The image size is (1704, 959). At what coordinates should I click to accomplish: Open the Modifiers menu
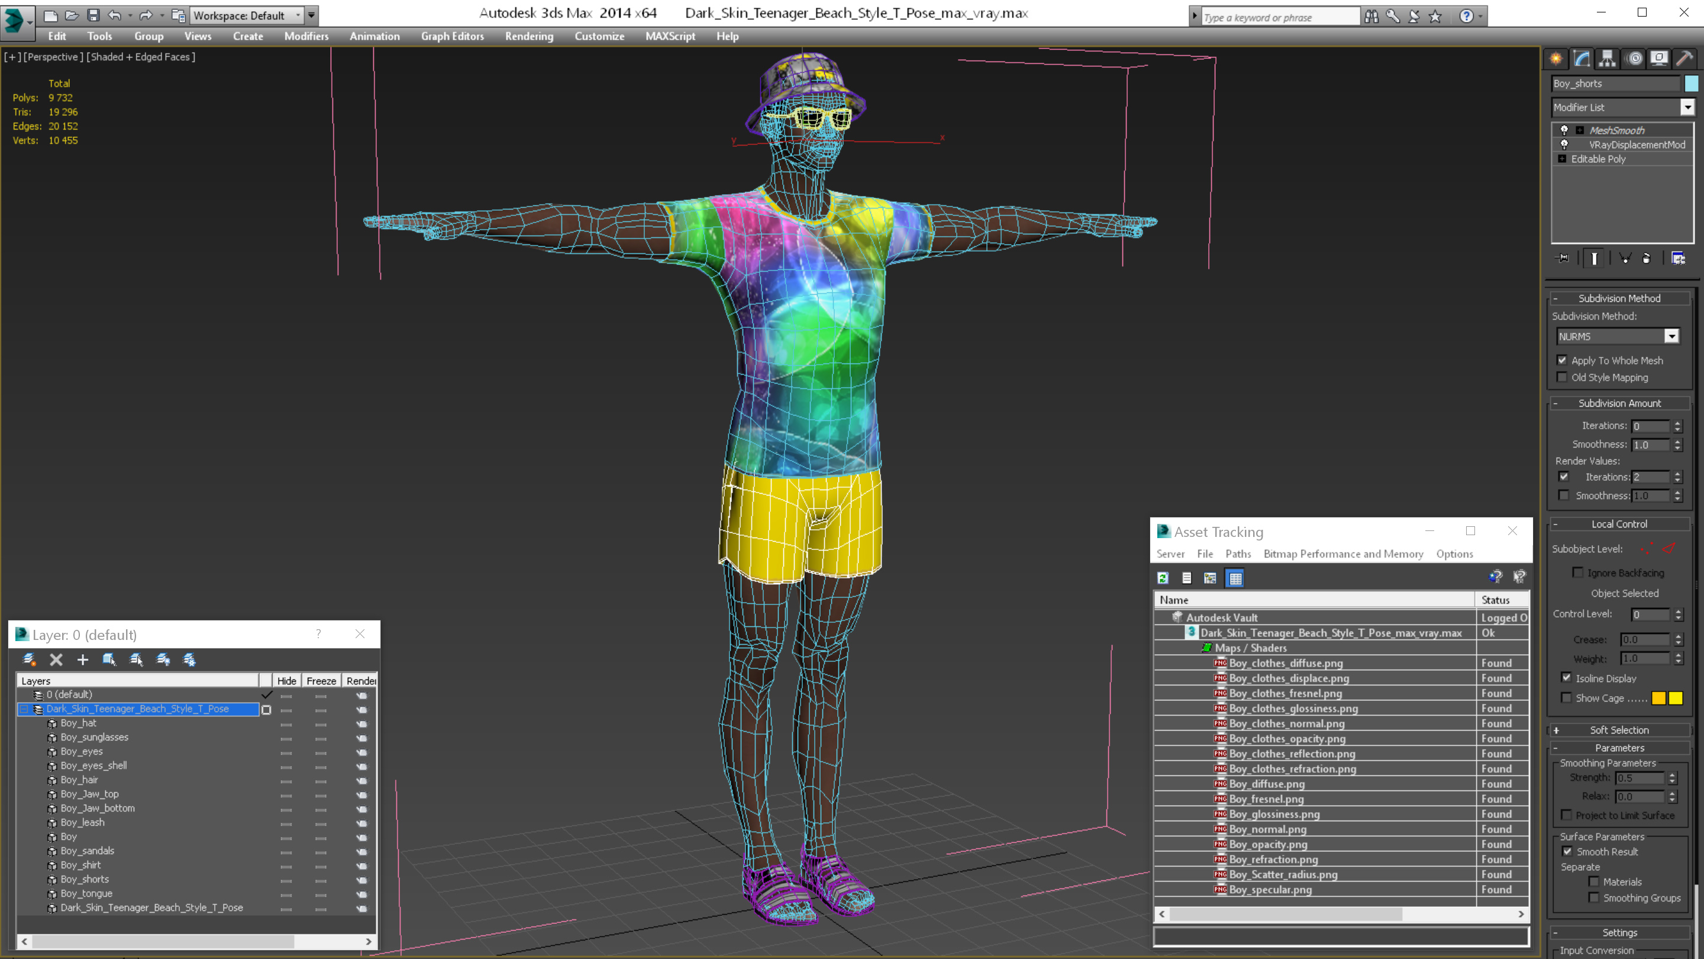(306, 36)
